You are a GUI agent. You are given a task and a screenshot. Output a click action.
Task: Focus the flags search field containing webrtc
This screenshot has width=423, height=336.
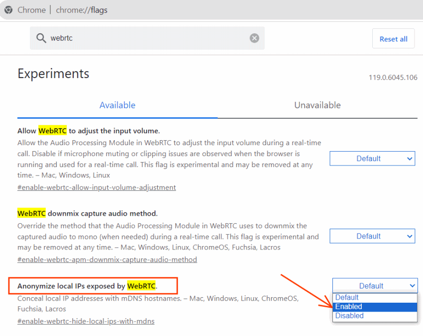coord(147,38)
